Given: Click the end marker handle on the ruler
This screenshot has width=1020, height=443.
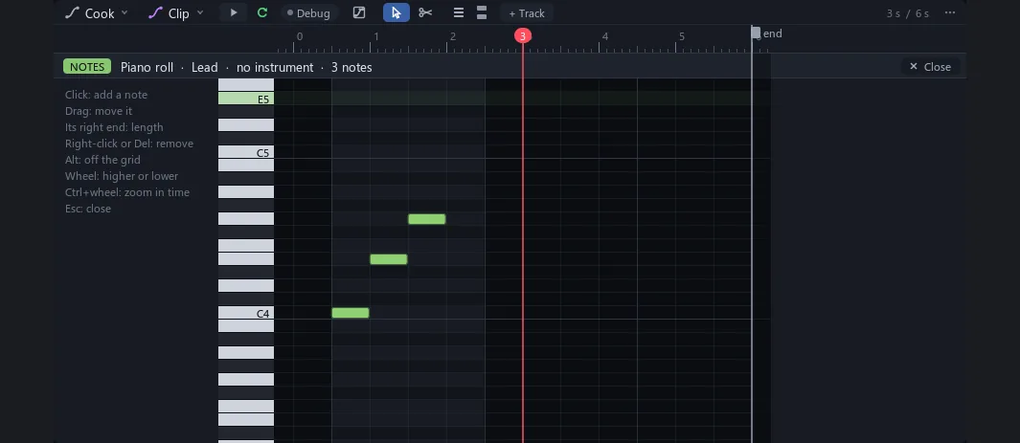Looking at the screenshot, I should [x=756, y=33].
